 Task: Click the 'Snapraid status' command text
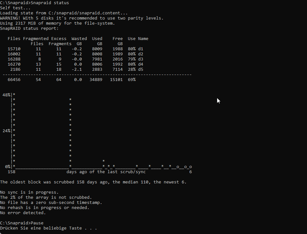[x=50, y=3]
